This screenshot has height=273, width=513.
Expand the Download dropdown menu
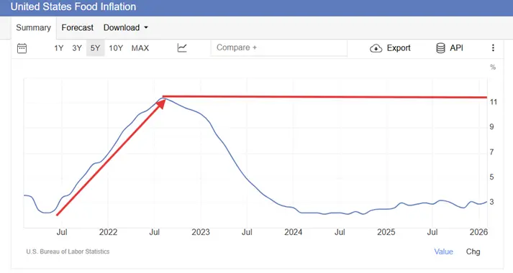[126, 28]
